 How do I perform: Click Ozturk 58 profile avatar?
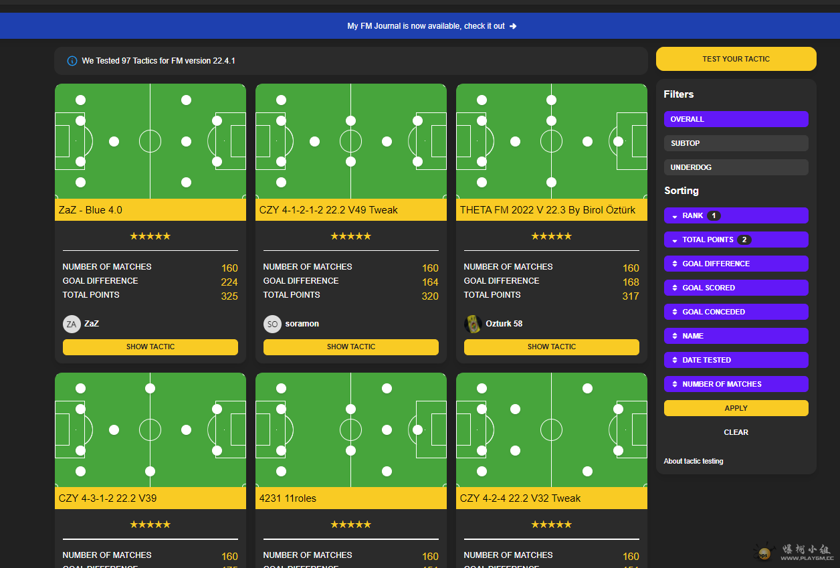pyautogui.click(x=473, y=324)
